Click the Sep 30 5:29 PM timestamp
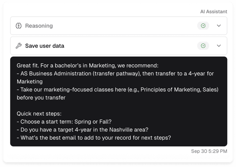This screenshot has height=167, width=236. pyautogui.click(x=209, y=151)
